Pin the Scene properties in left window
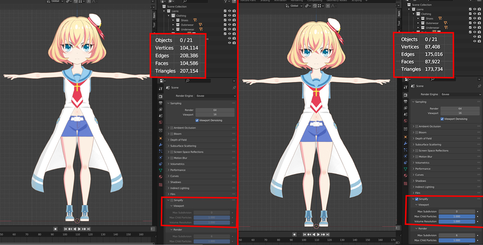 (x=234, y=88)
